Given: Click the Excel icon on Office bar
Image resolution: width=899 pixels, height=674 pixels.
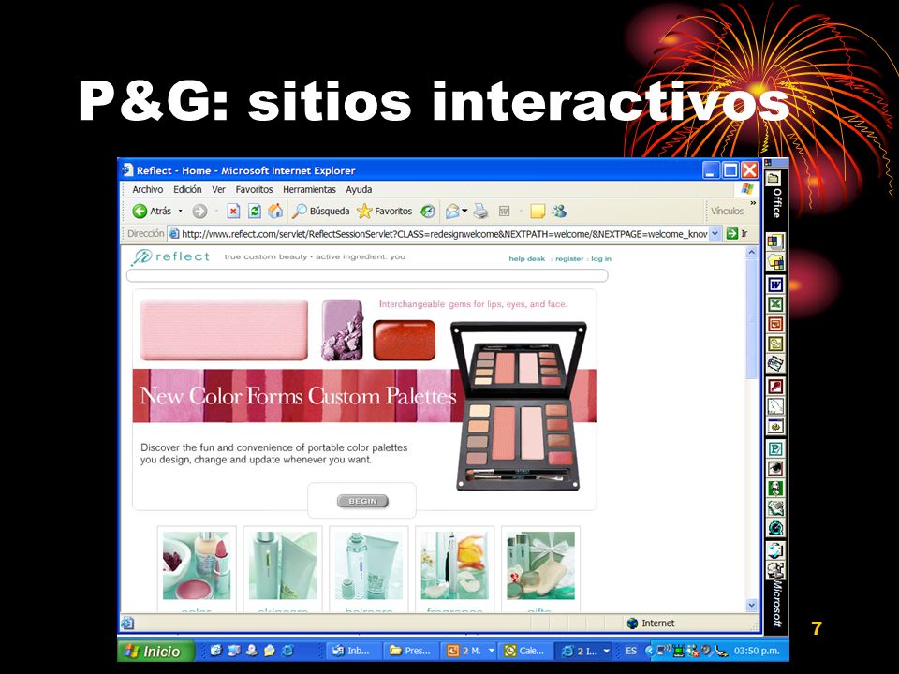Looking at the screenshot, I should 775,304.
